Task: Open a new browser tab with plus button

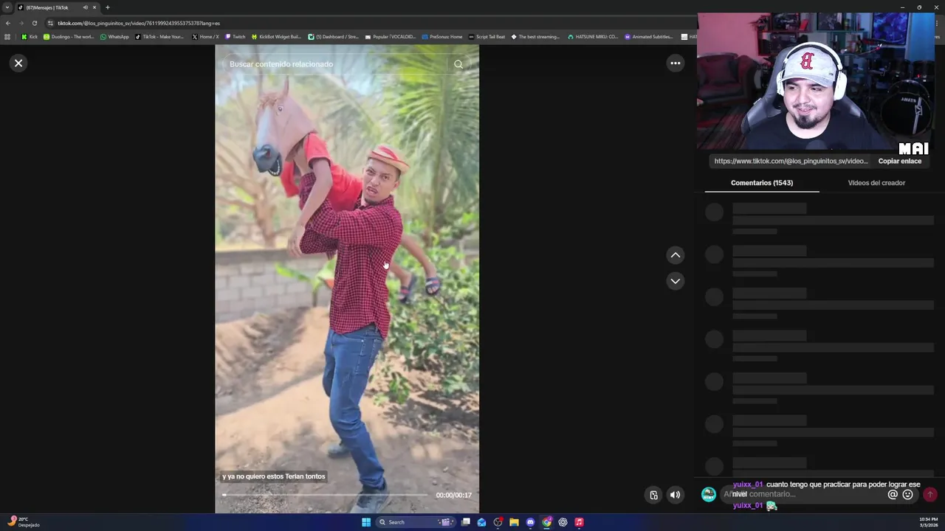Action: click(x=108, y=7)
